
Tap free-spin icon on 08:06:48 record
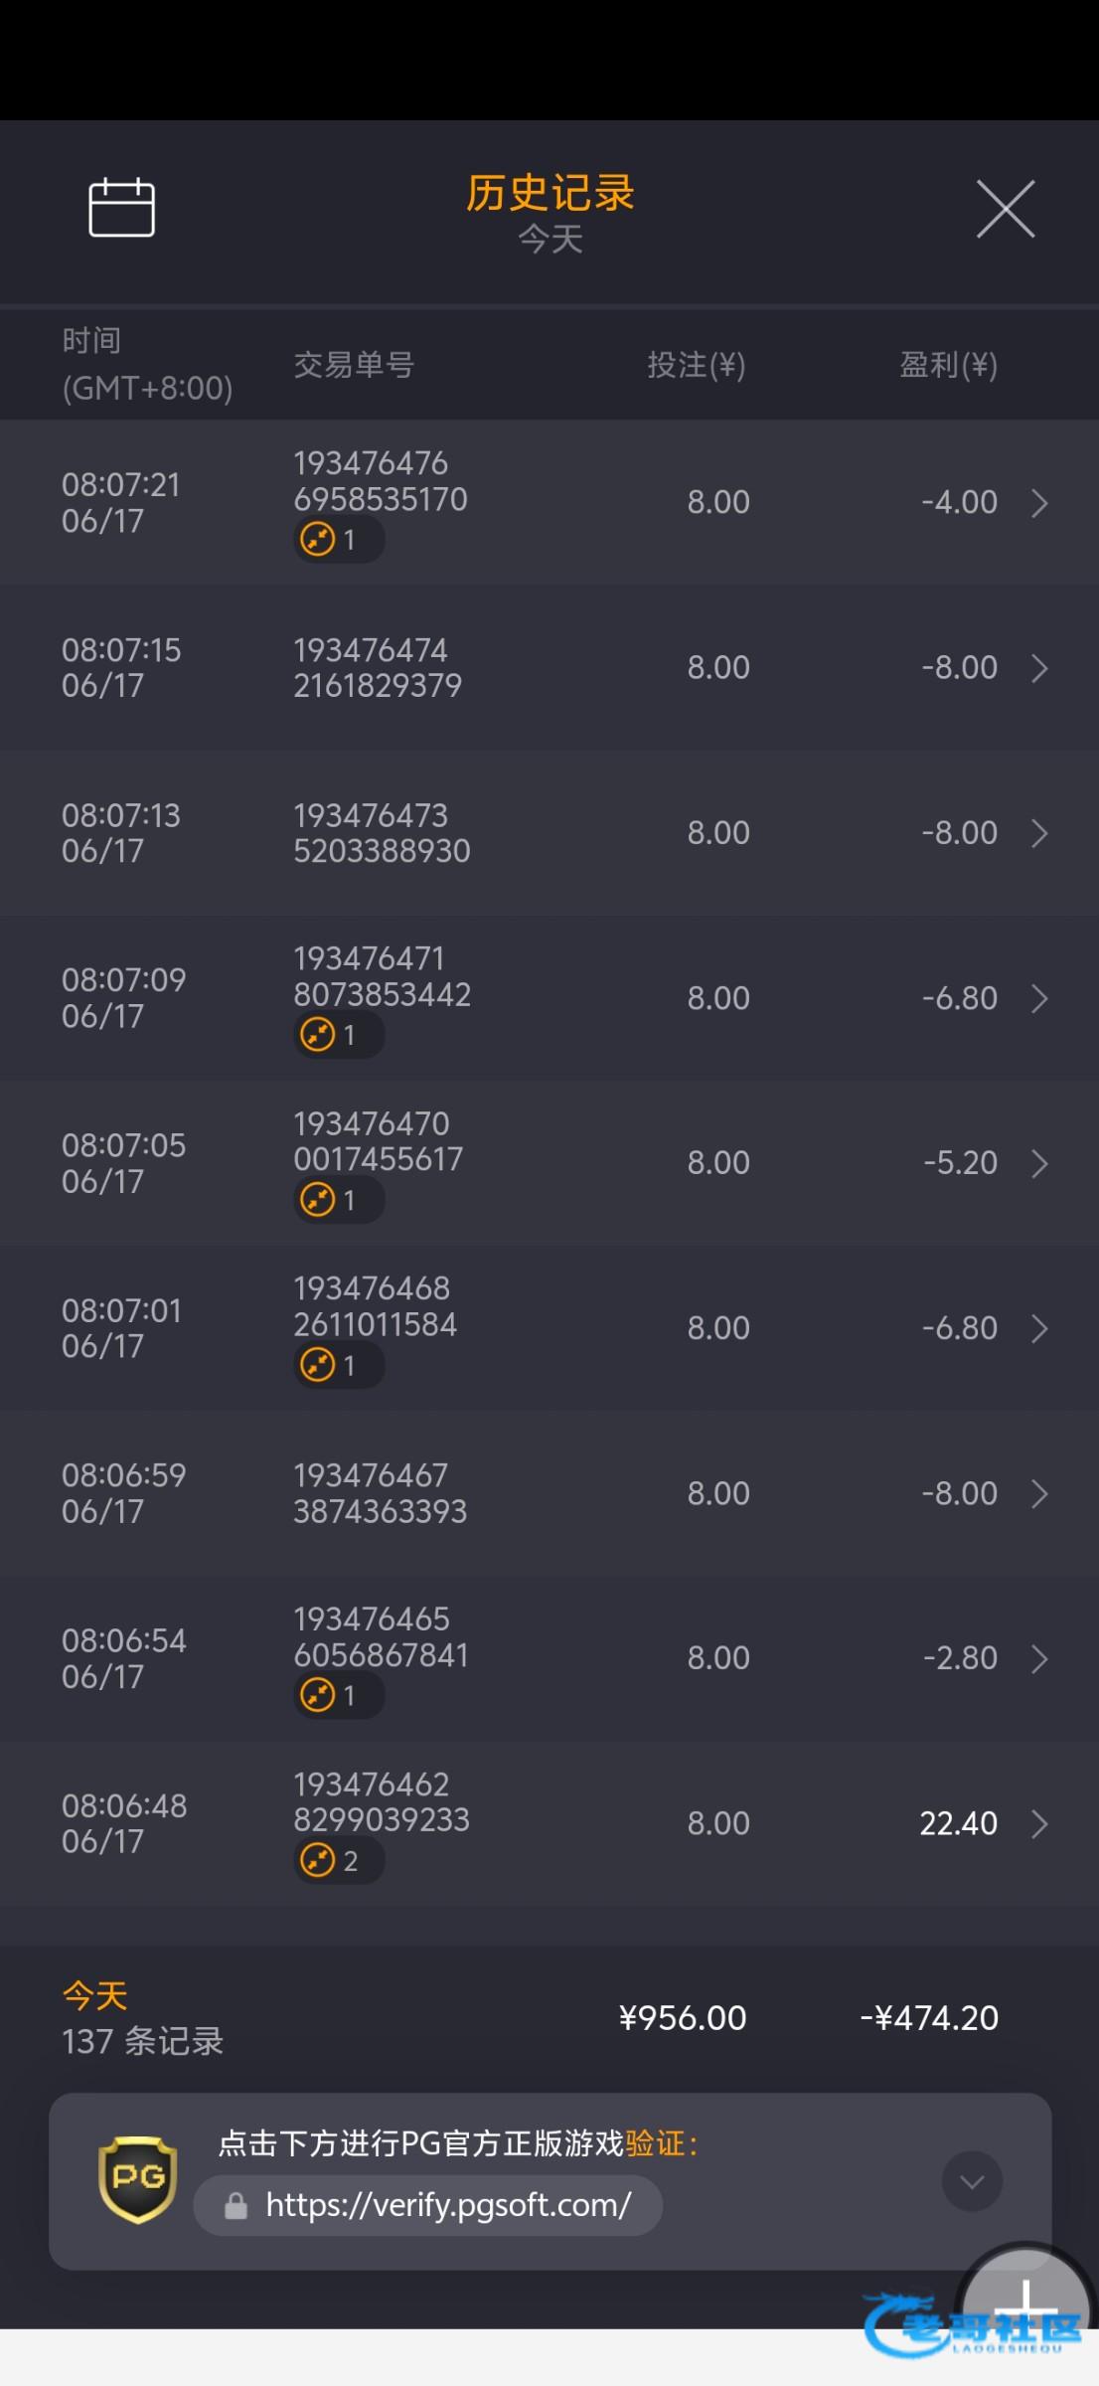click(318, 1860)
